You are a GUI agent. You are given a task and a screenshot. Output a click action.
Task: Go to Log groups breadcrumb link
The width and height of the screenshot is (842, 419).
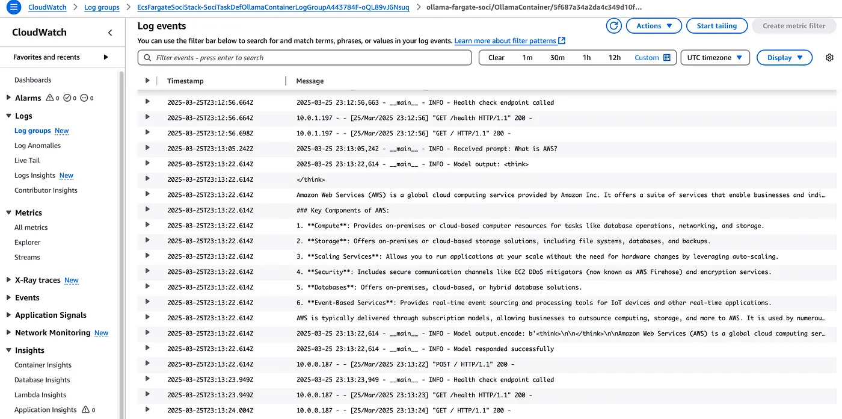point(102,7)
